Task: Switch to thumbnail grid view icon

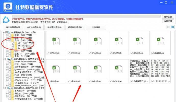Action: pos(172,27)
